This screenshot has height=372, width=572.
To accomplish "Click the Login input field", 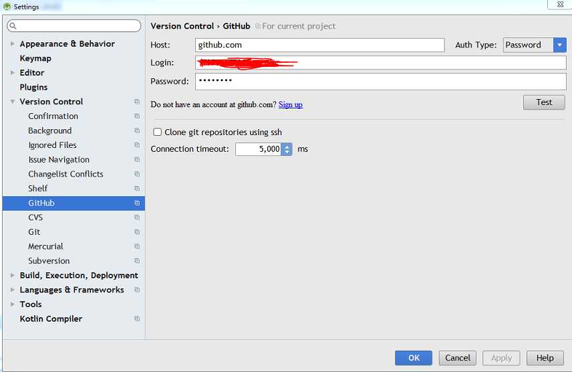I will coord(381,63).
